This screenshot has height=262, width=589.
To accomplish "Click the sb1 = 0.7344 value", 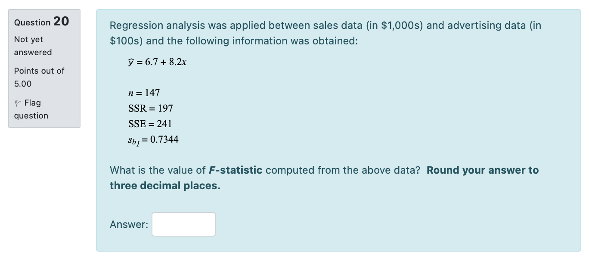I will [x=153, y=139].
